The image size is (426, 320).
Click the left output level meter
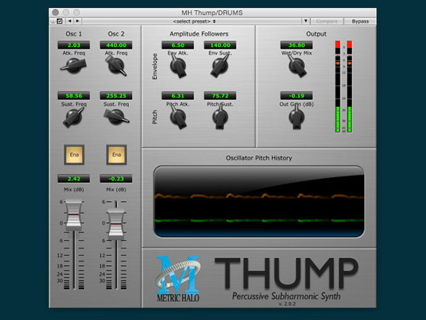[x=338, y=86]
